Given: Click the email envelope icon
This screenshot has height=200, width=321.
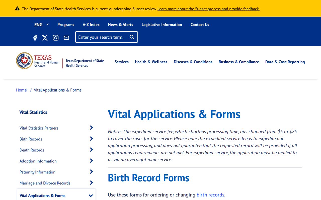Looking at the screenshot, I should click(x=66, y=38).
